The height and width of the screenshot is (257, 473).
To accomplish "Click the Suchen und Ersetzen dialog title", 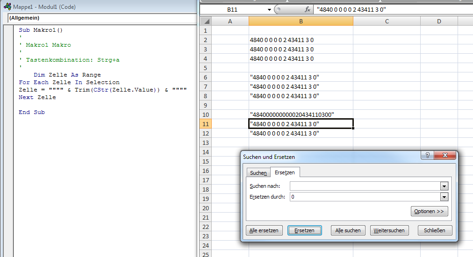I will pos(269,157).
